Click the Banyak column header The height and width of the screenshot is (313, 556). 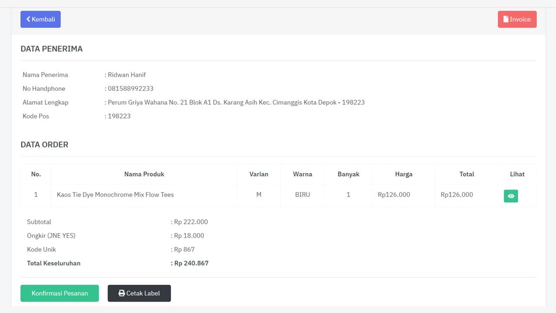click(x=348, y=174)
